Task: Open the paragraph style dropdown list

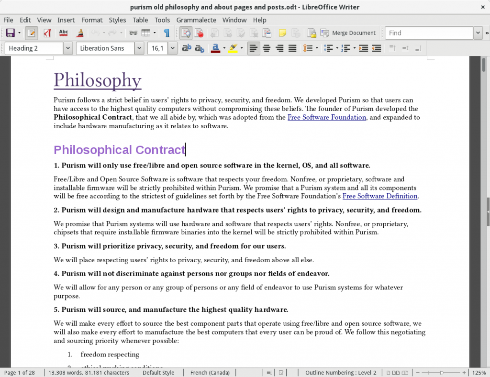Action: coord(68,48)
